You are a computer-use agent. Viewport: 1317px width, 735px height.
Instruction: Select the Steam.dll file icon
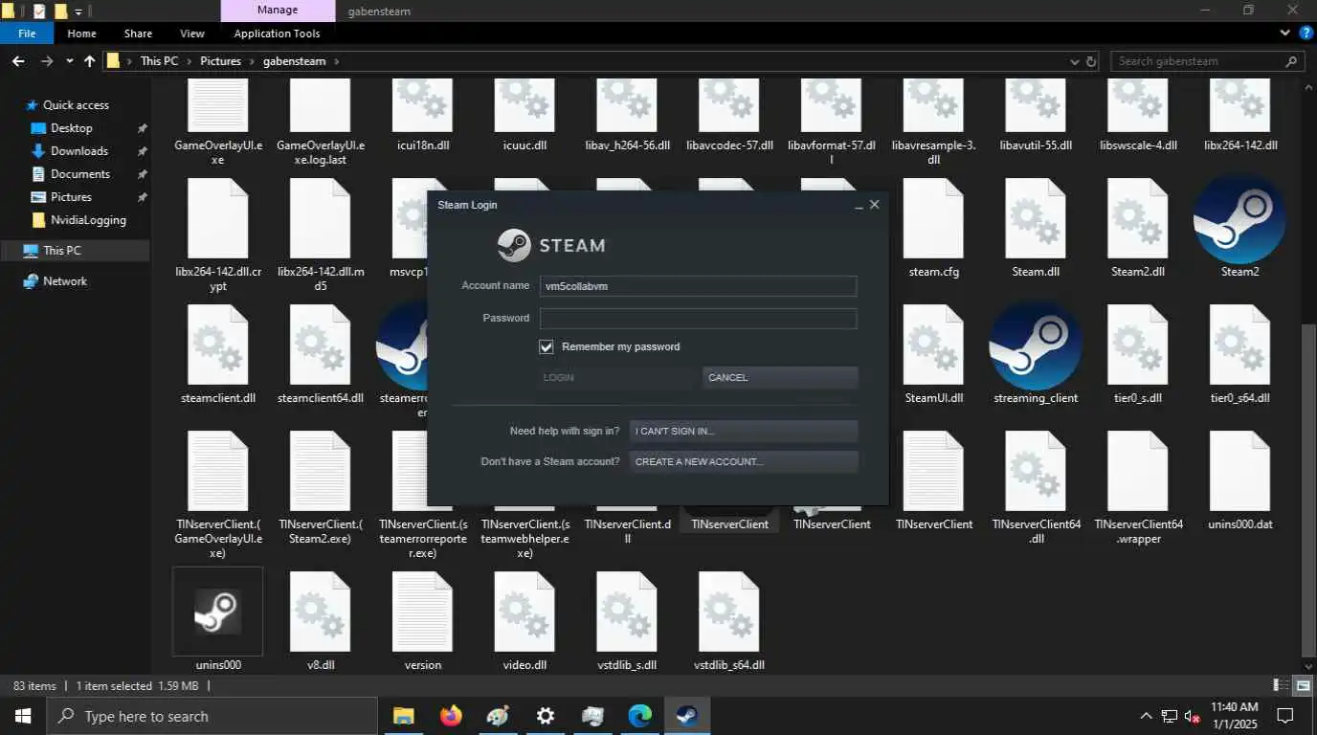coord(1035,219)
